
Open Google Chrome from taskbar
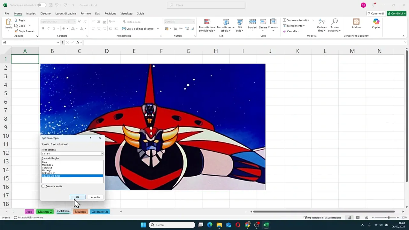(247, 225)
